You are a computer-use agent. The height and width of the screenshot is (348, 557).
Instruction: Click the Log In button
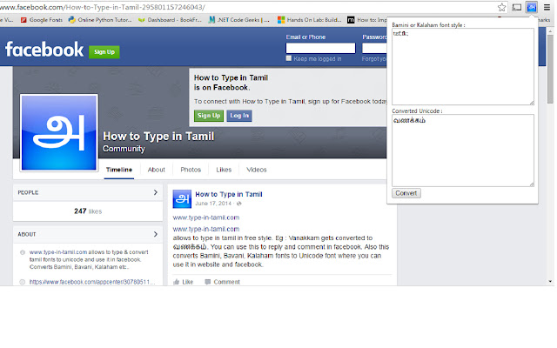pyautogui.click(x=239, y=116)
